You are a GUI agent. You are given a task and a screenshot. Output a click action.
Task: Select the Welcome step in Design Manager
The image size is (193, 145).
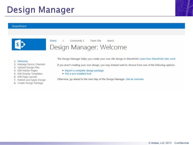(x=23, y=61)
